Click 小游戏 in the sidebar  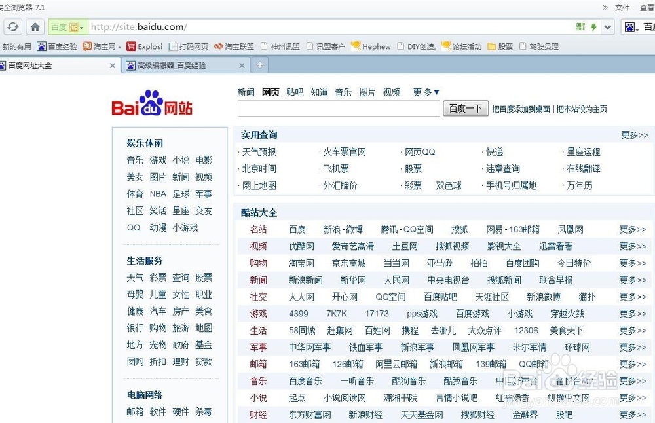pyautogui.click(x=185, y=228)
